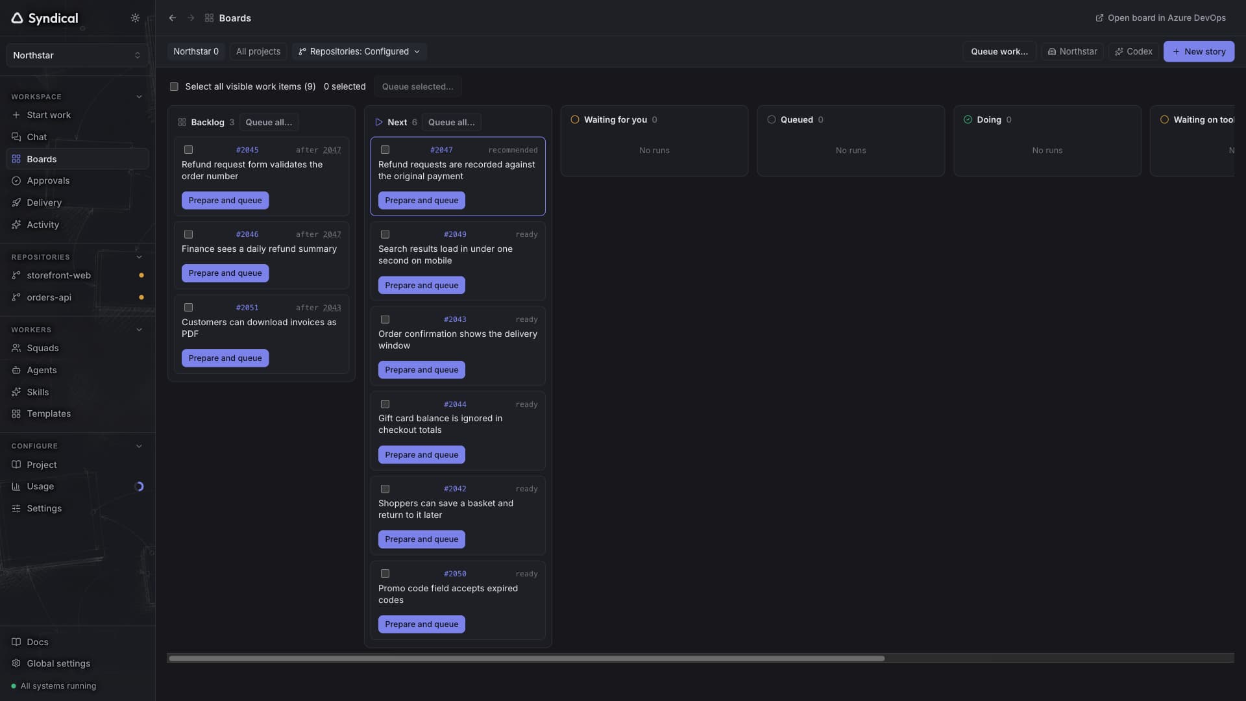This screenshot has height=701, width=1246.
Task: Click the Docs book icon
Action: 16,642
